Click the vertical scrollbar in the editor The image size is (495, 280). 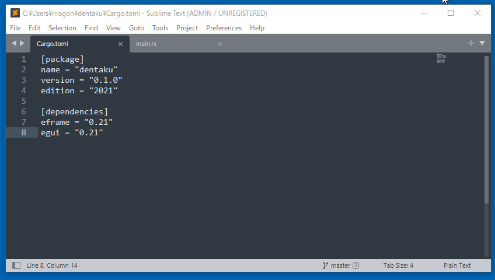pyautogui.click(x=486, y=128)
